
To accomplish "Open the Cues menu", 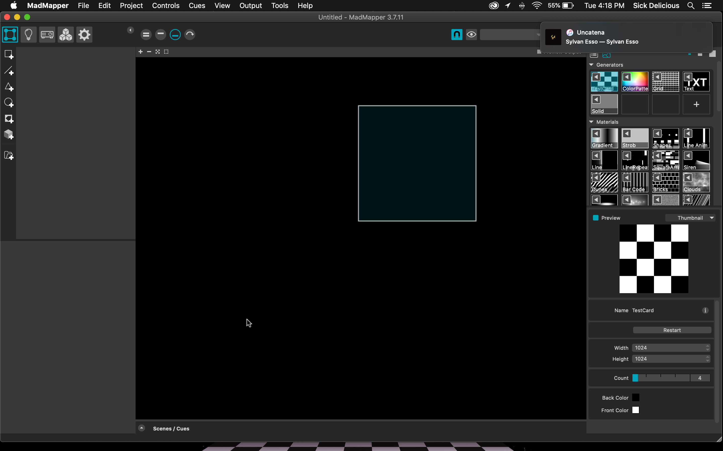I will [197, 6].
